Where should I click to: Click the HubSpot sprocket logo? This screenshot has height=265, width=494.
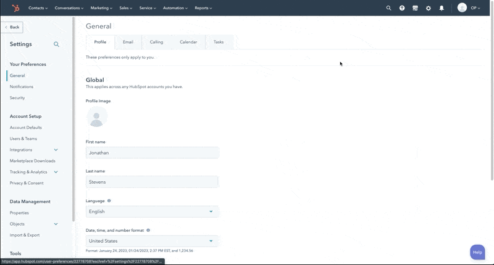15,8
